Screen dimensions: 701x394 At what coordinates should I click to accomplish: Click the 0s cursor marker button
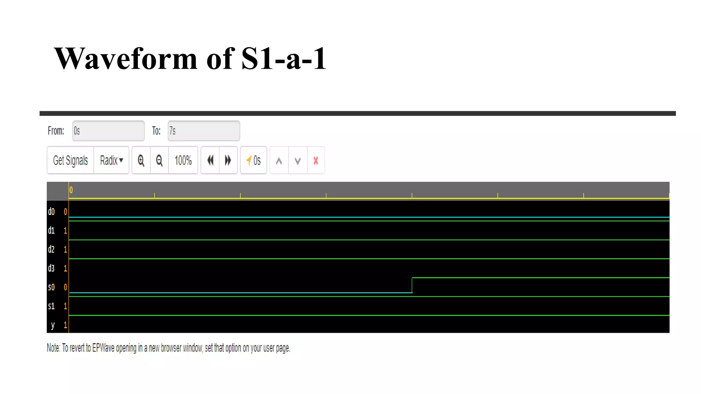pyautogui.click(x=254, y=160)
